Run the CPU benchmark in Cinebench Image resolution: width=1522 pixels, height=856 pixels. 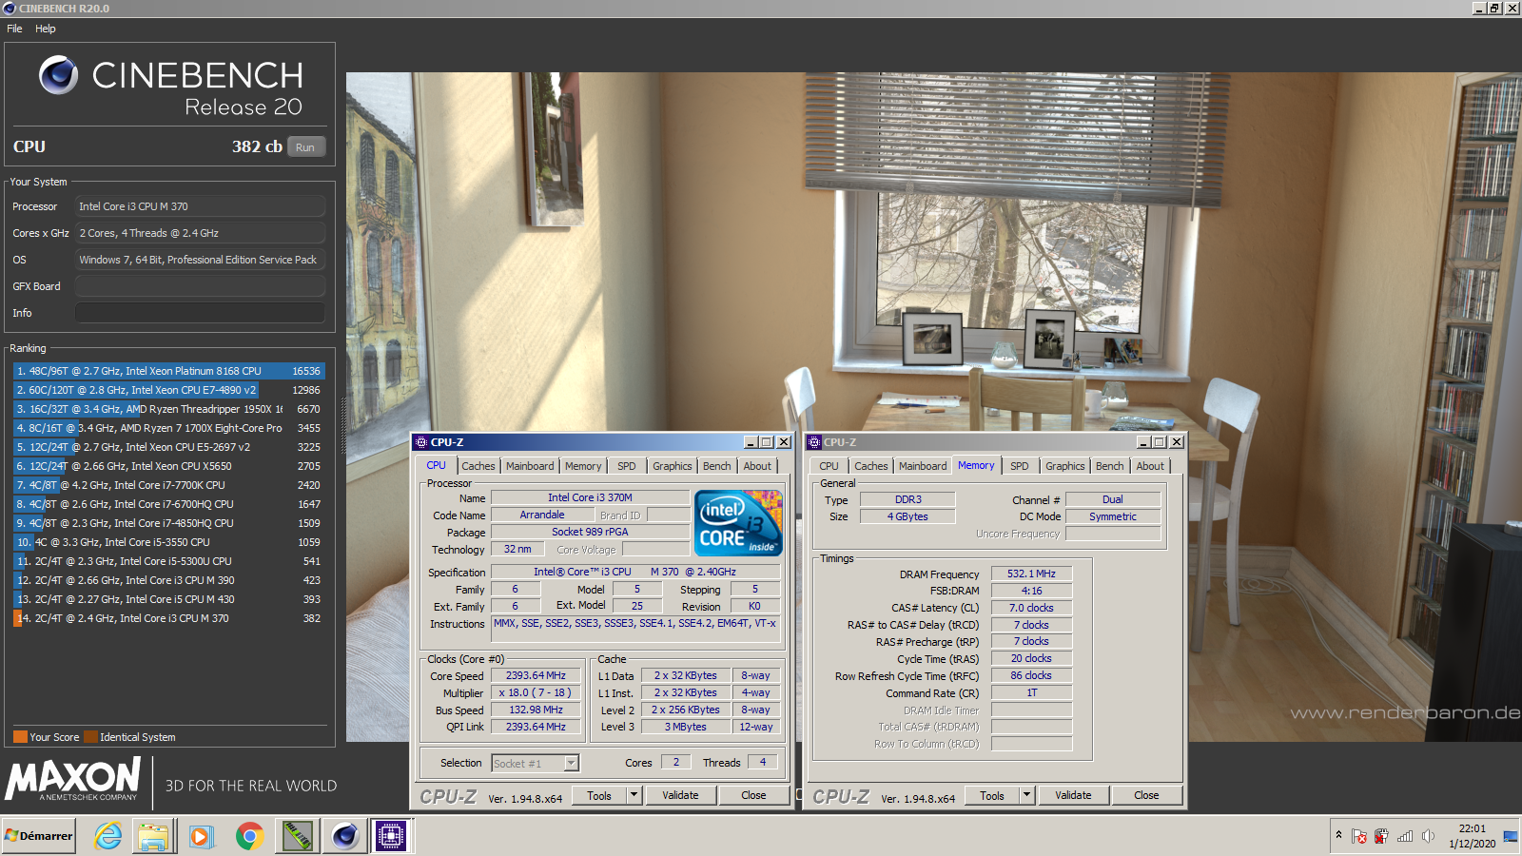pyautogui.click(x=305, y=147)
